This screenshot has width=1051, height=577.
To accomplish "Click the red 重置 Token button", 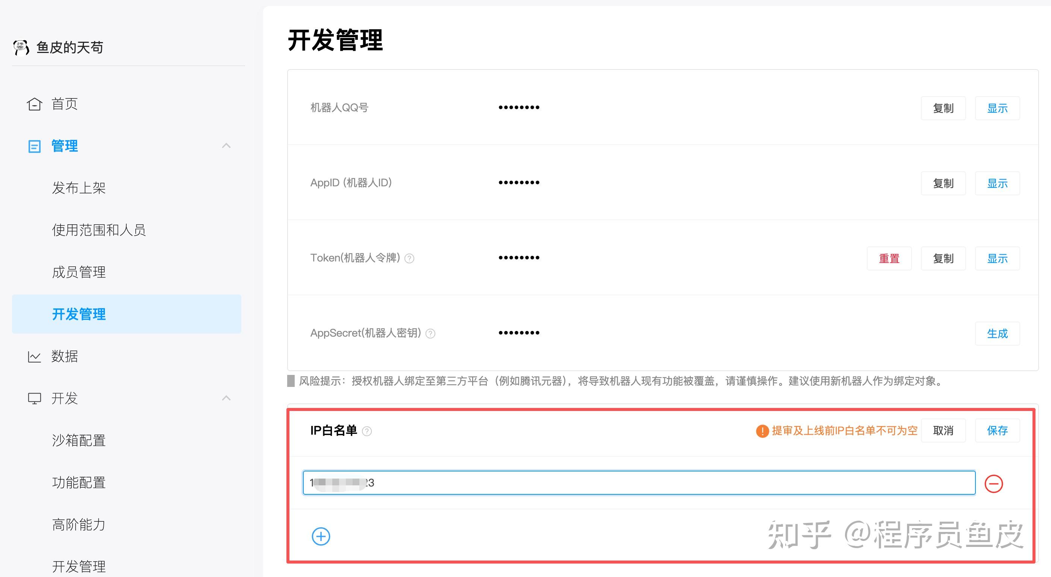I will pyautogui.click(x=889, y=258).
